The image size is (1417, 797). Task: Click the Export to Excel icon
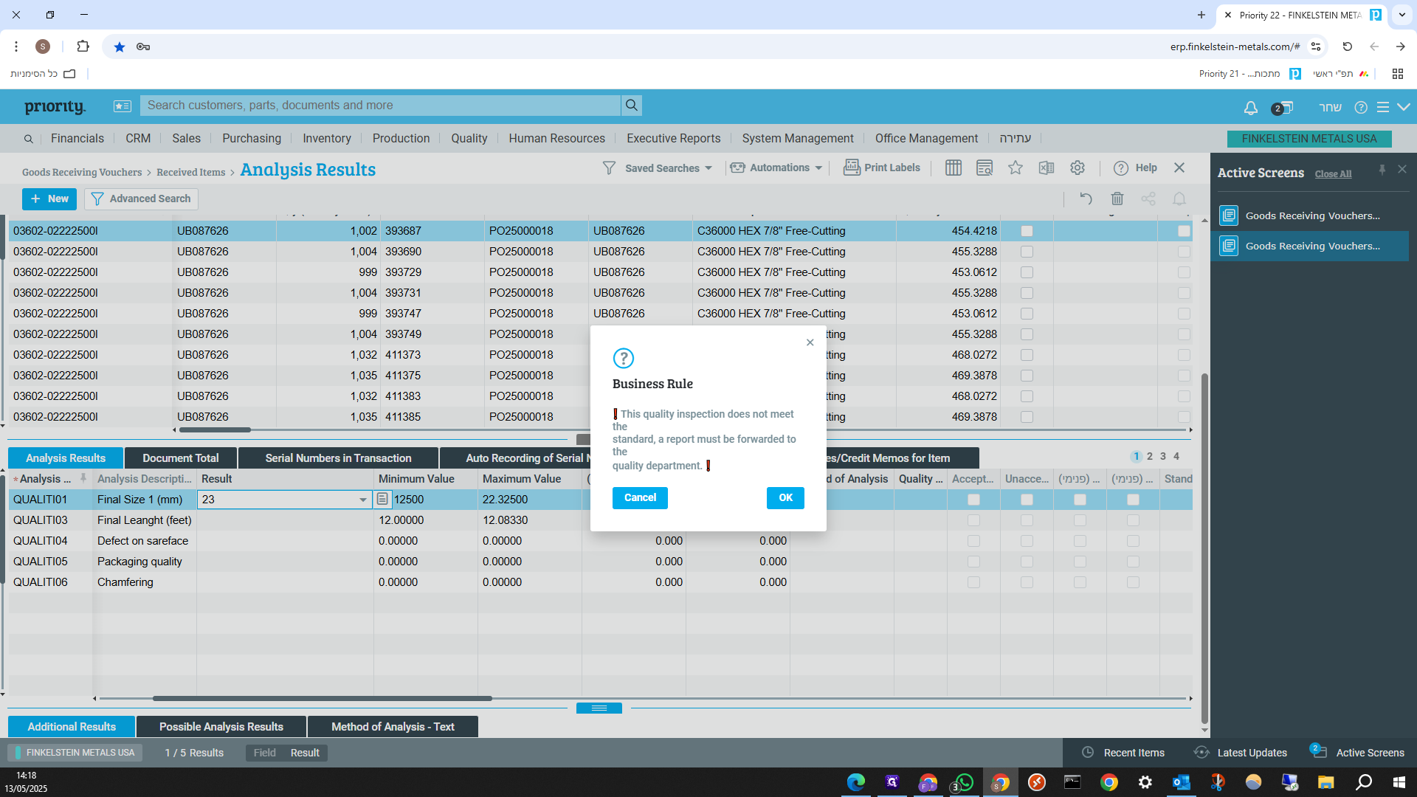coord(1047,168)
